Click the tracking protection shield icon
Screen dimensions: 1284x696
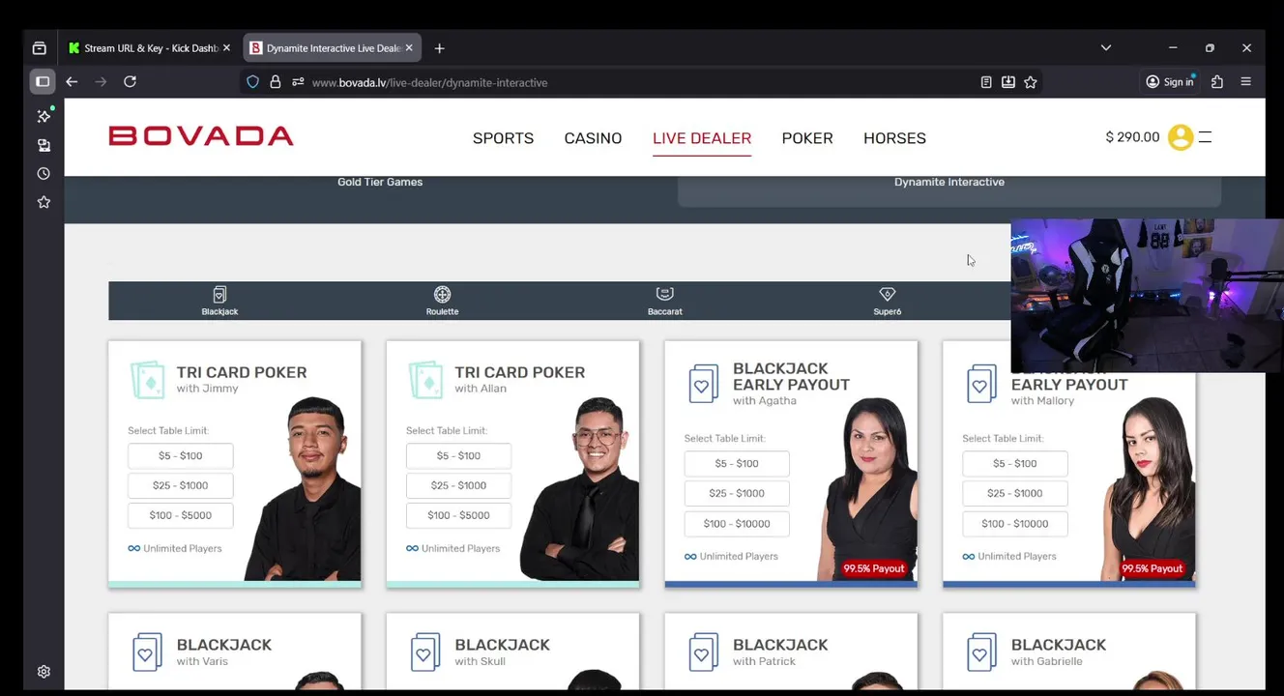(x=252, y=82)
